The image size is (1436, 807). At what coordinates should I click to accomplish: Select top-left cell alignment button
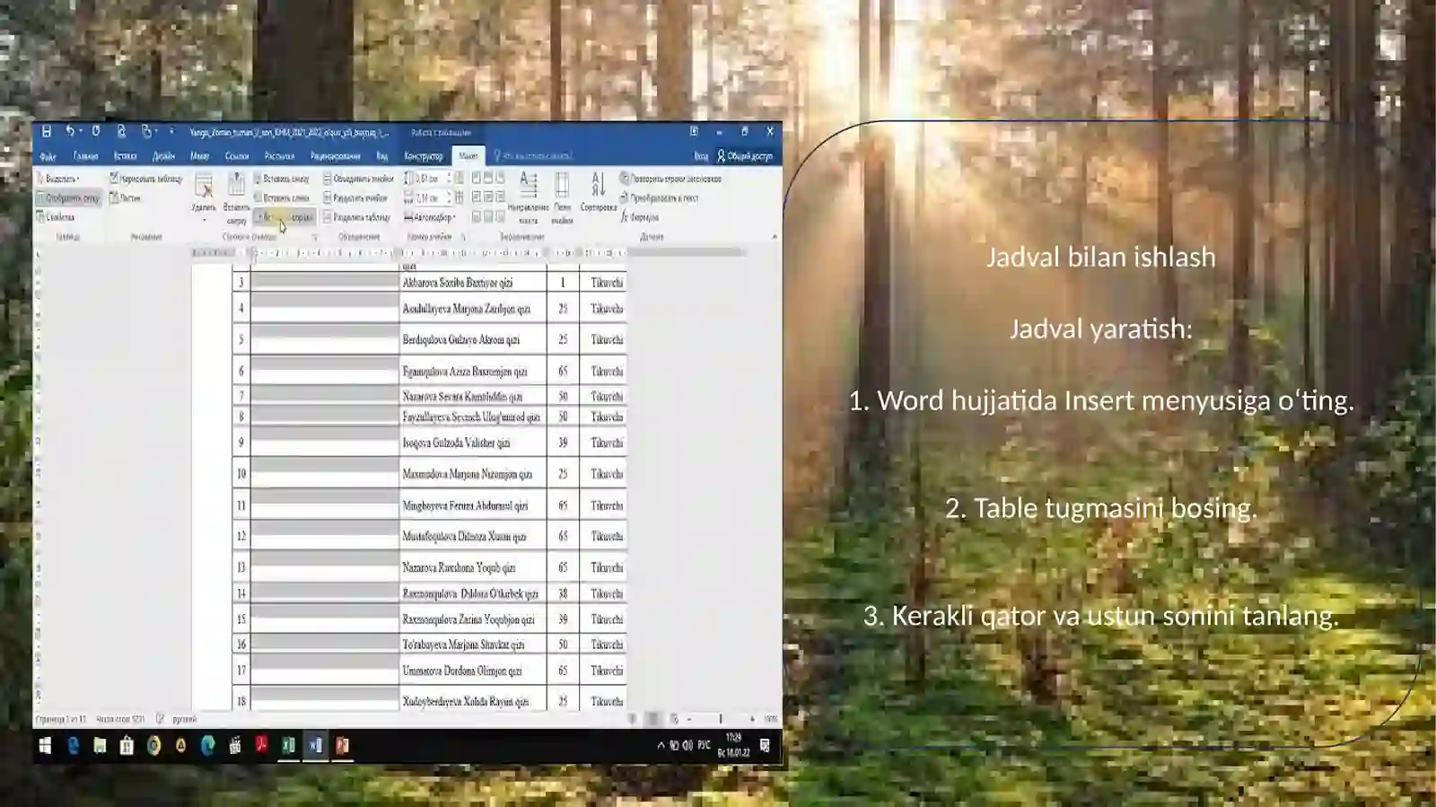click(477, 178)
